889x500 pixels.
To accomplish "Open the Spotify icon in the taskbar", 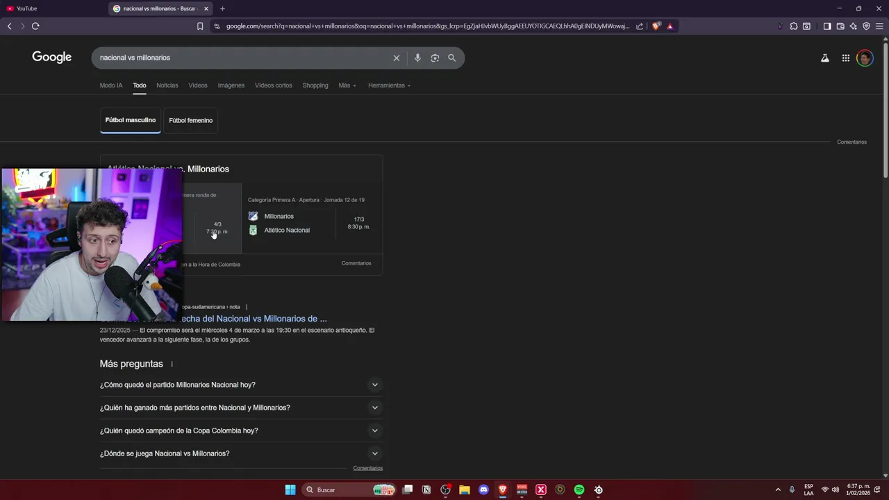I will [x=579, y=490].
